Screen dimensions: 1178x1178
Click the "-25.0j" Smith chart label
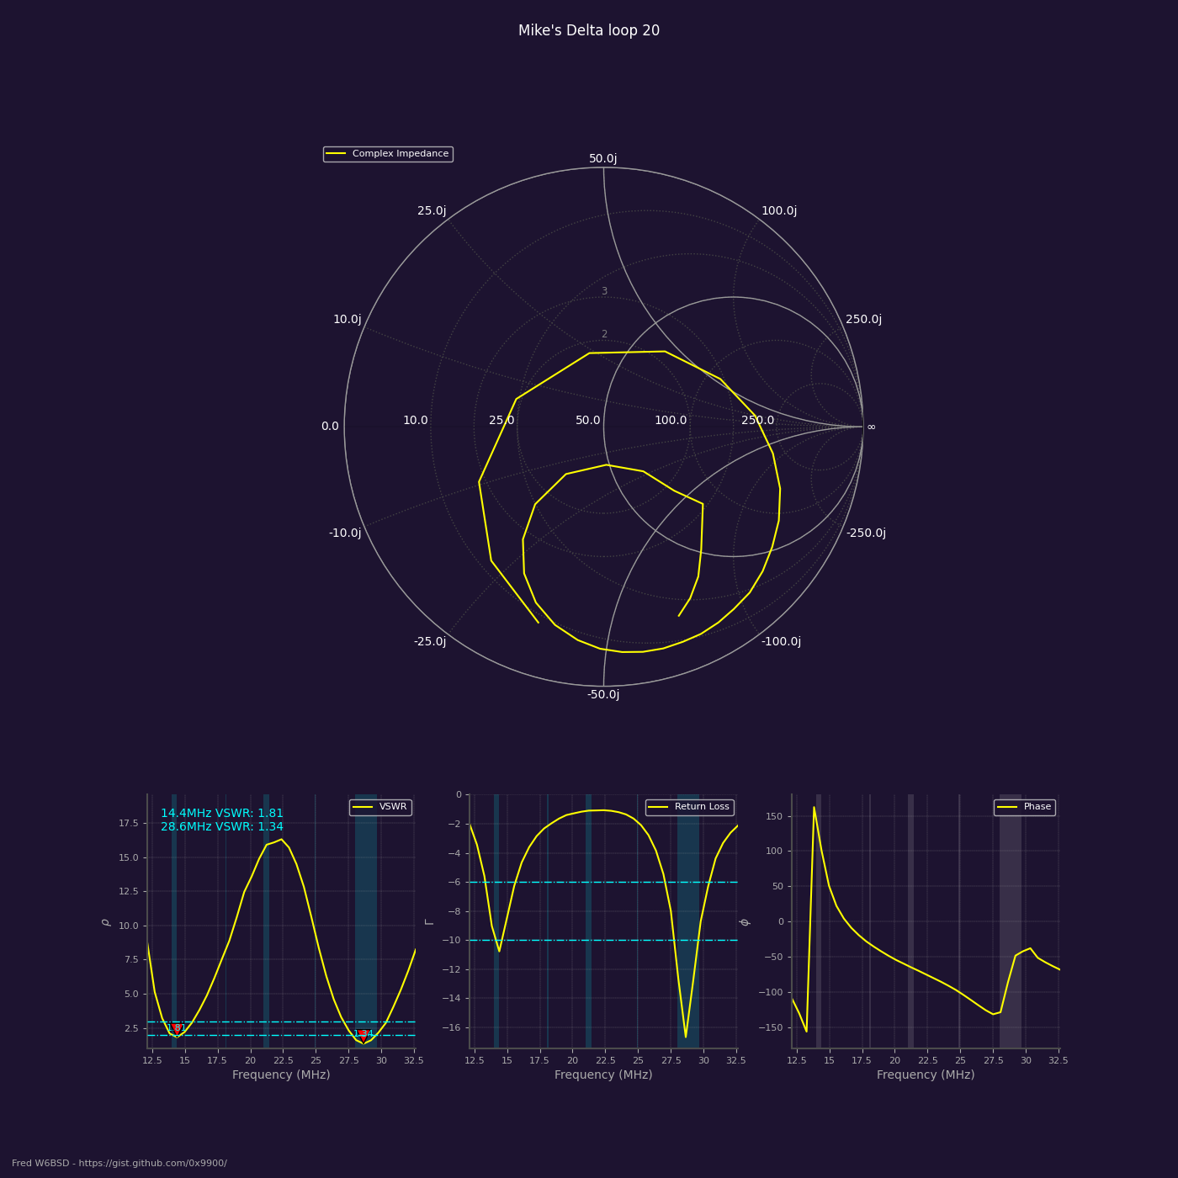pyautogui.click(x=430, y=642)
